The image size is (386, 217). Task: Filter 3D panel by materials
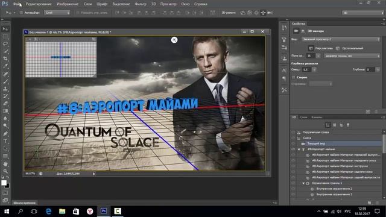click(341, 125)
